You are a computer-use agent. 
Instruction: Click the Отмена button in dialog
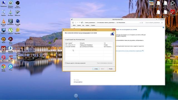coord(110,69)
